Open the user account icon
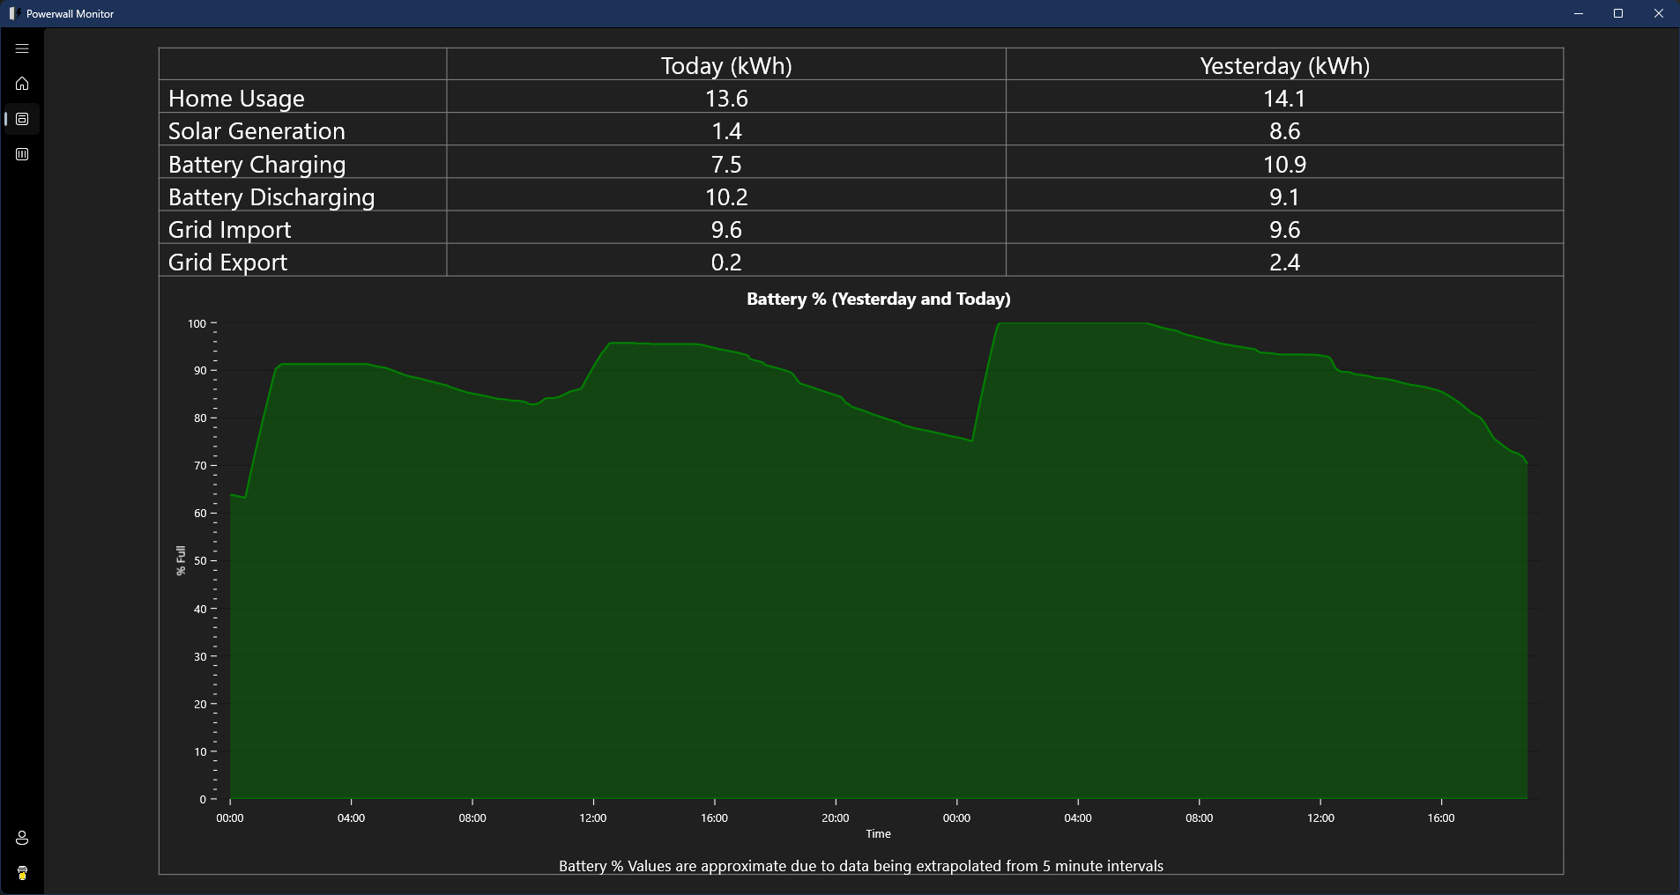The width and height of the screenshot is (1680, 895). pyautogui.click(x=22, y=838)
